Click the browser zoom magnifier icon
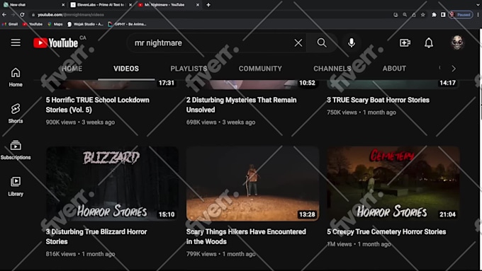The image size is (482, 271). 405,14
